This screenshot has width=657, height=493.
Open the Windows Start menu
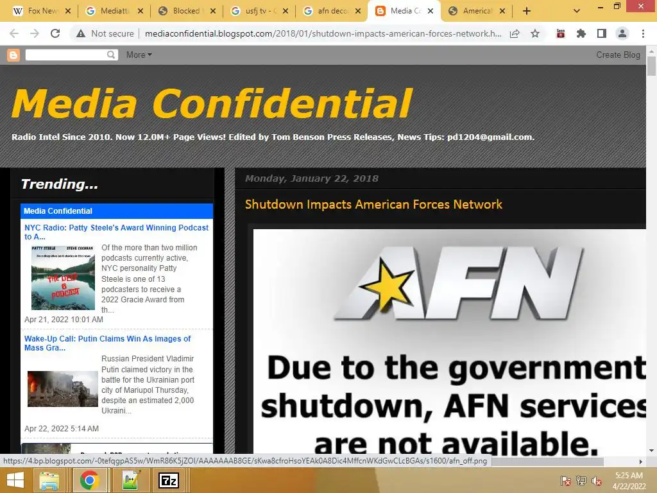tap(15, 480)
